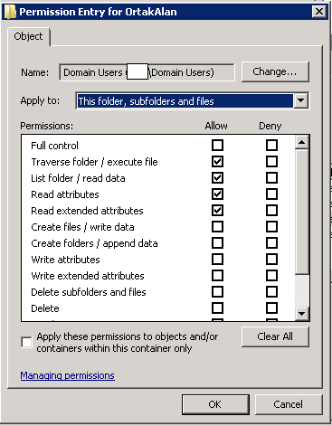This screenshot has width=332, height=426.
Task: Check Deny for Full control
Action: (271, 146)
